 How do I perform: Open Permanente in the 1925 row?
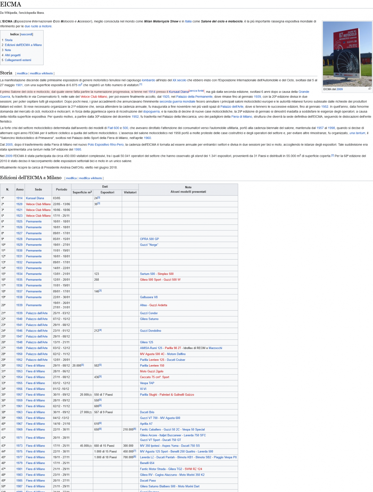pos(34,222)
